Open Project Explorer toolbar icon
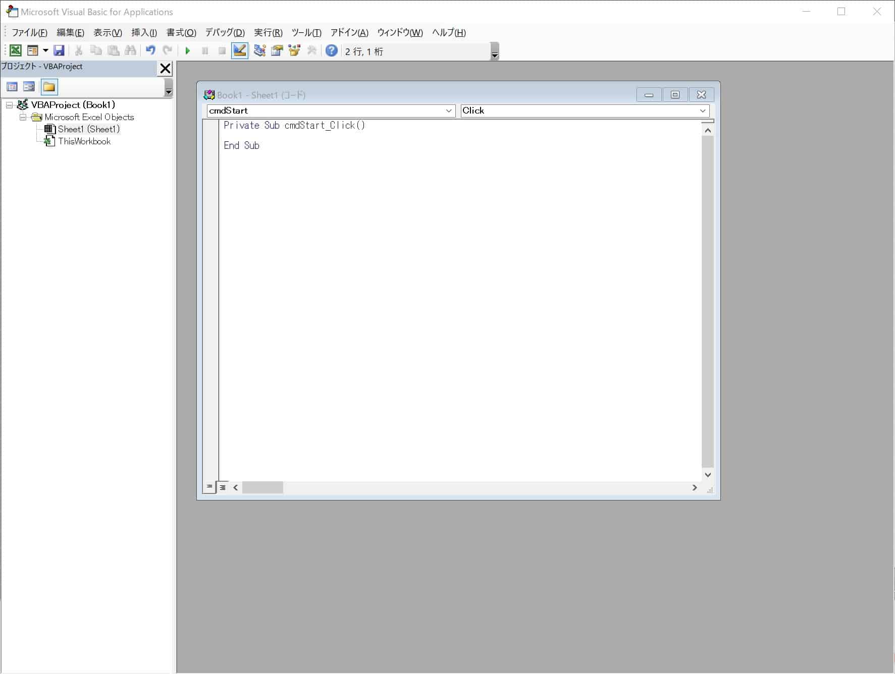This screenshot has height=674, width=895. tap(260, 50)
